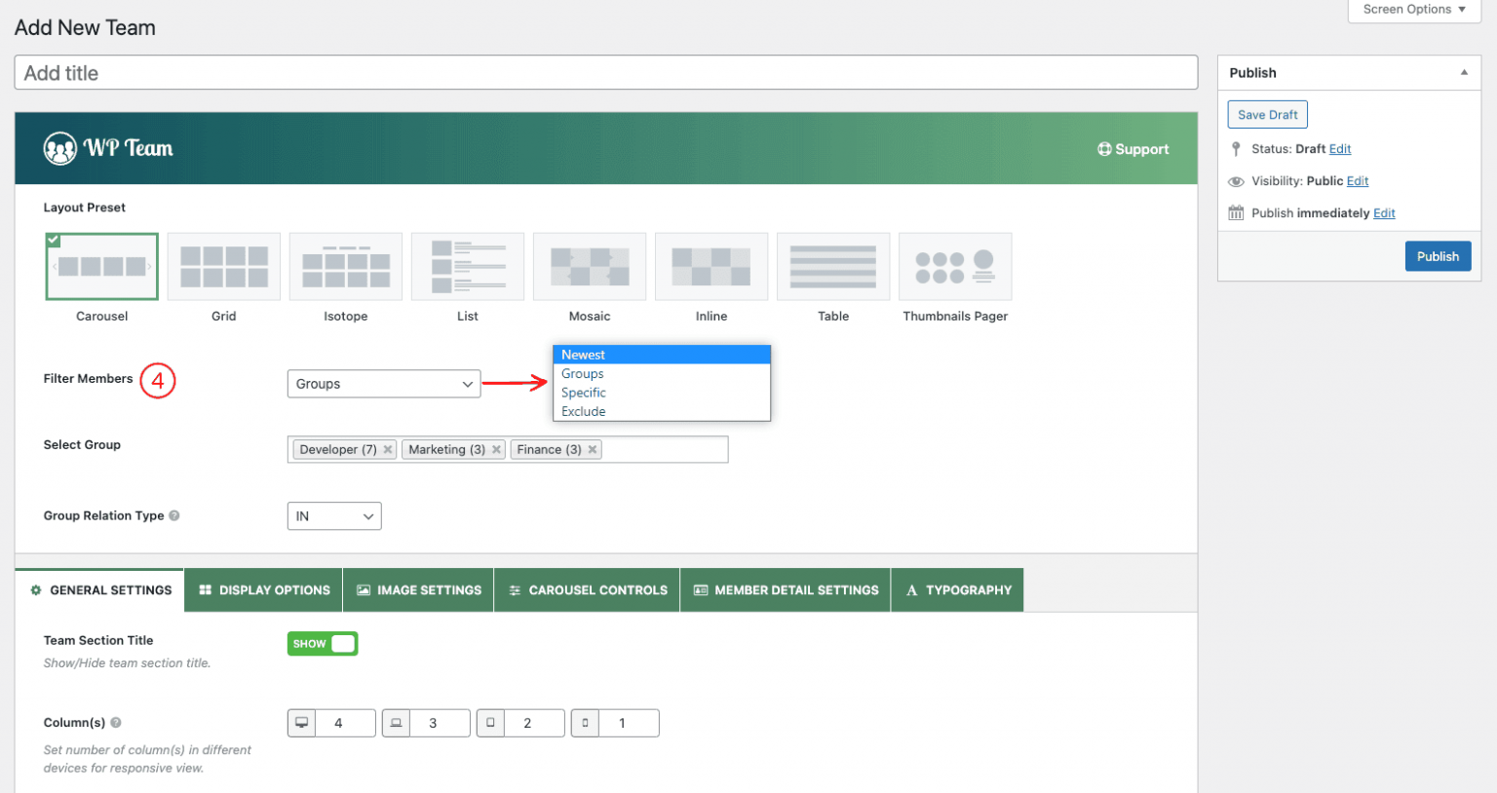Pick the Table layout preset

tap(832, 266)
